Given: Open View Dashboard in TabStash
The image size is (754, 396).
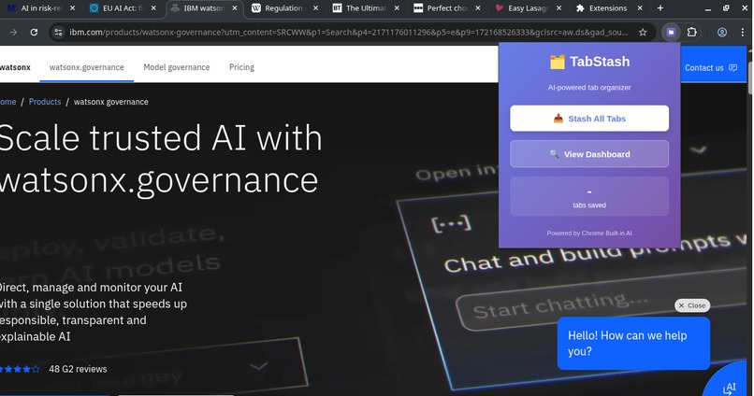Looking at the screenshot, I should (589, 154).
